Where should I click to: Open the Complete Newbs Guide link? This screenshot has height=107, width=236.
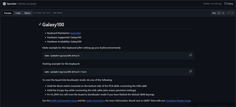[x=178, y=101]
